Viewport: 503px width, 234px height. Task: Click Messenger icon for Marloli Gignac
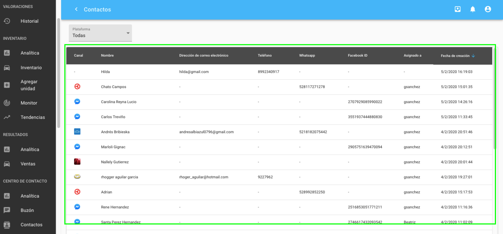(x=77, y=147)
